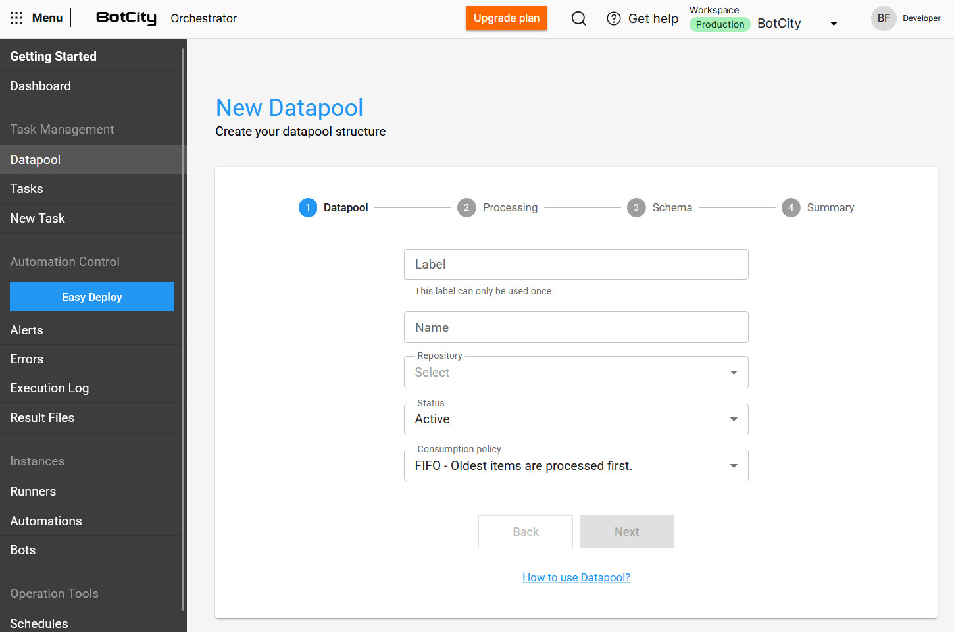The height and width of the screenshot is (632, 954).
Task: Click the search magnifier icon
Action: tap(578, 18)
